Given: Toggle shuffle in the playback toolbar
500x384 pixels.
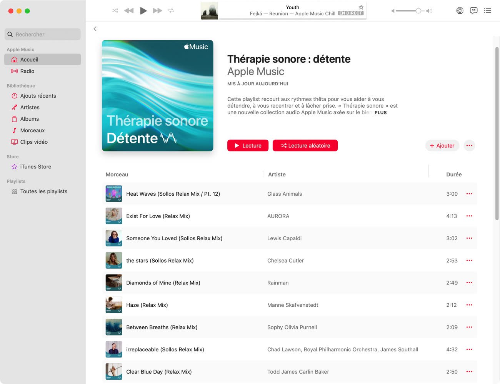Looking at the screenshot, I should (115, 11).
